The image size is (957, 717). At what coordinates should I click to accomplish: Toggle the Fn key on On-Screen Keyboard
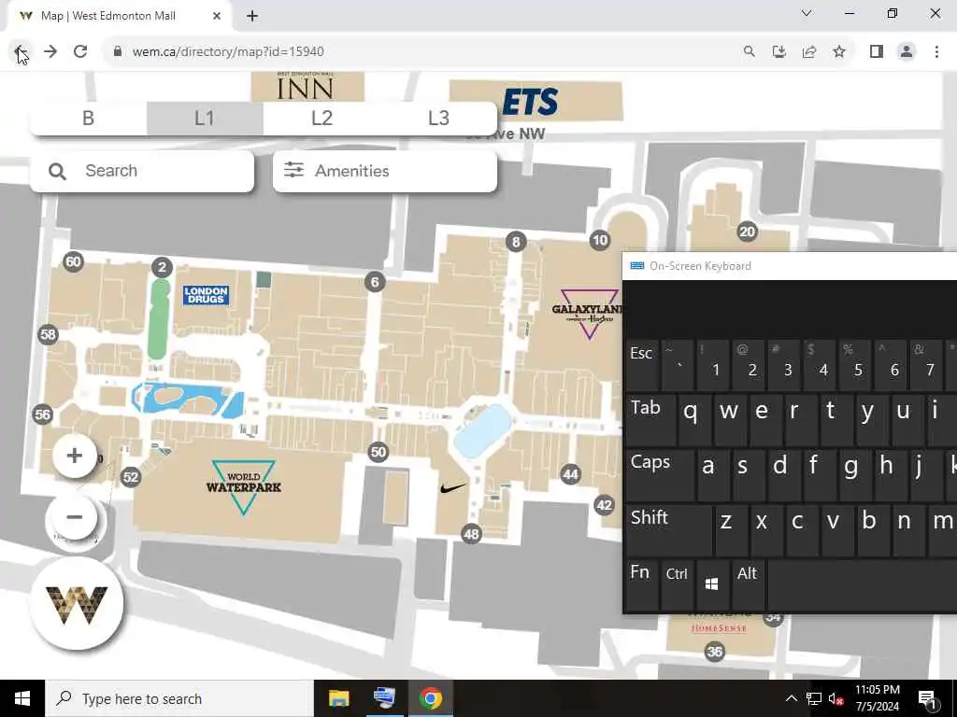(641, 583)
